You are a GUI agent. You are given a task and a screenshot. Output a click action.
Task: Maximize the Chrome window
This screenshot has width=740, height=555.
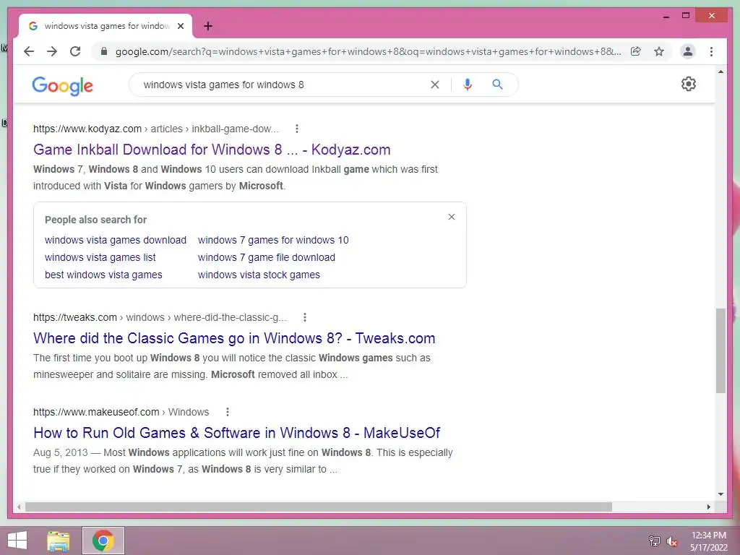686,16
